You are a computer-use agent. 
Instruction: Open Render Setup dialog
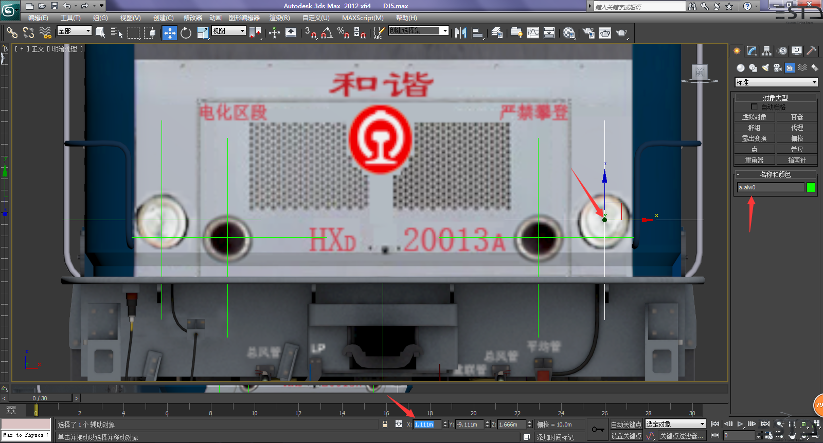588,32
